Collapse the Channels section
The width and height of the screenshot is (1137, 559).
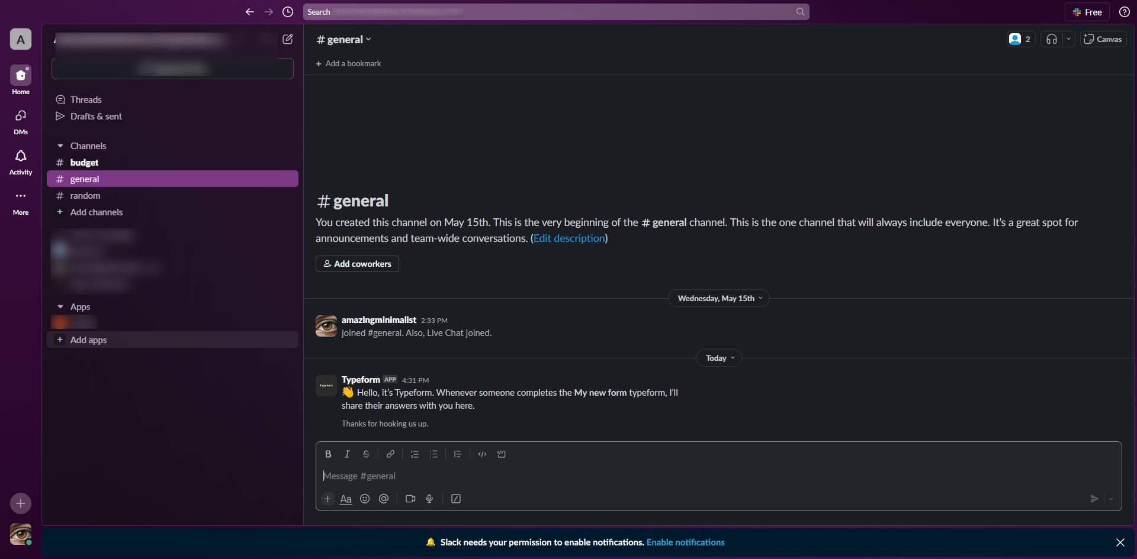(60, 146)
